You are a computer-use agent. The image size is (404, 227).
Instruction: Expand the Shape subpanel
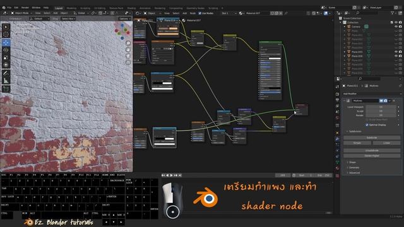352,163
